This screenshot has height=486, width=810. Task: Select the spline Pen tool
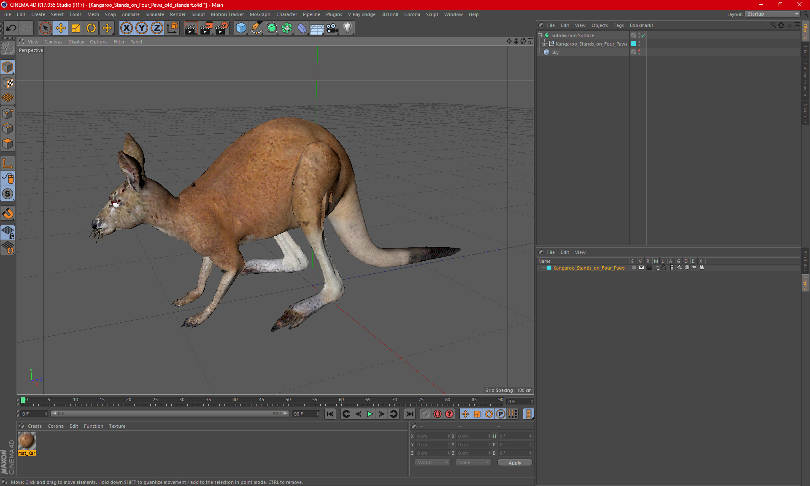click(256, 28)
